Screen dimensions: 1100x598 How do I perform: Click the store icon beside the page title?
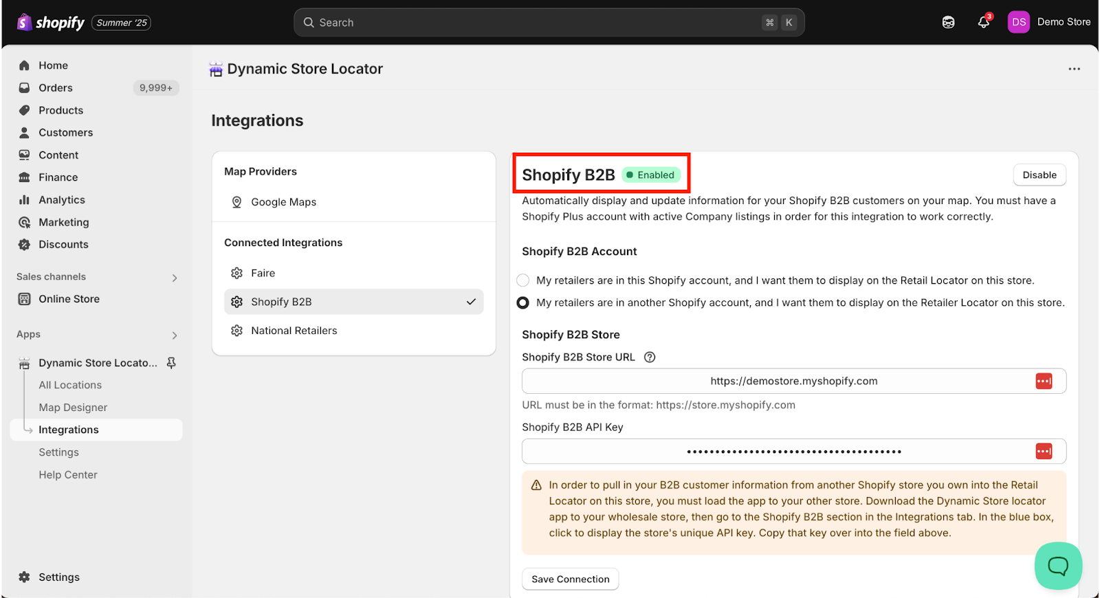pyautogui.click(x=216, y=69)
